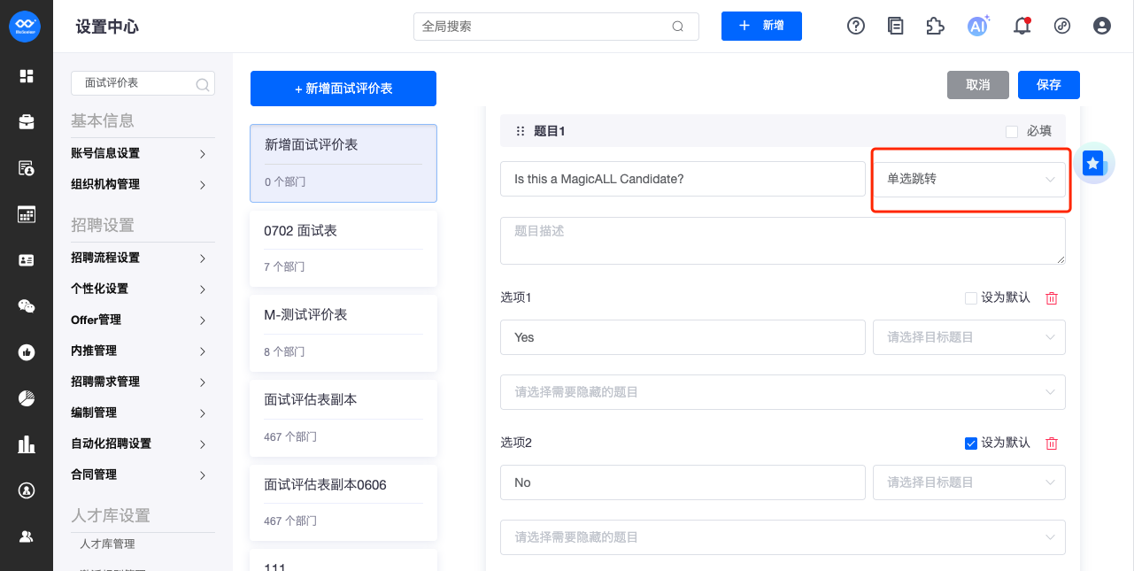The height and width of the screenshot is (571, 1134).
Task: Check 设为默认 for option 1
Action: click(971, 298)
